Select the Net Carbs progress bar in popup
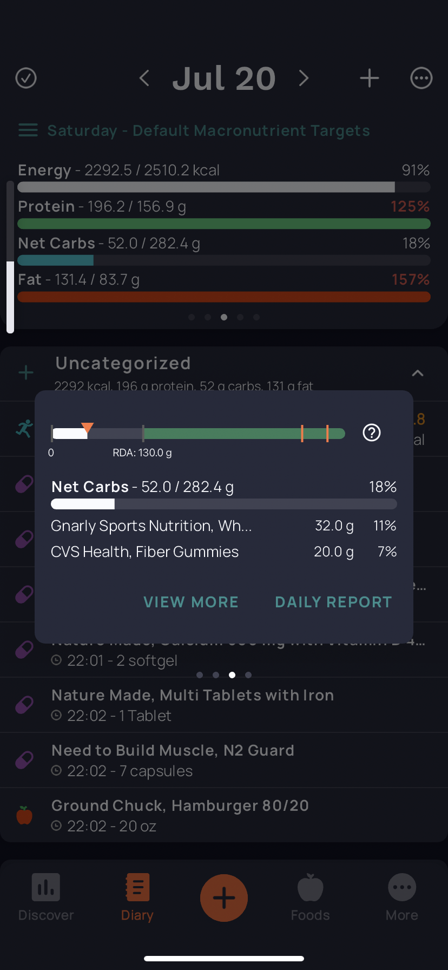The width and height of the screenshot is (448, 970). click(224, 504)
